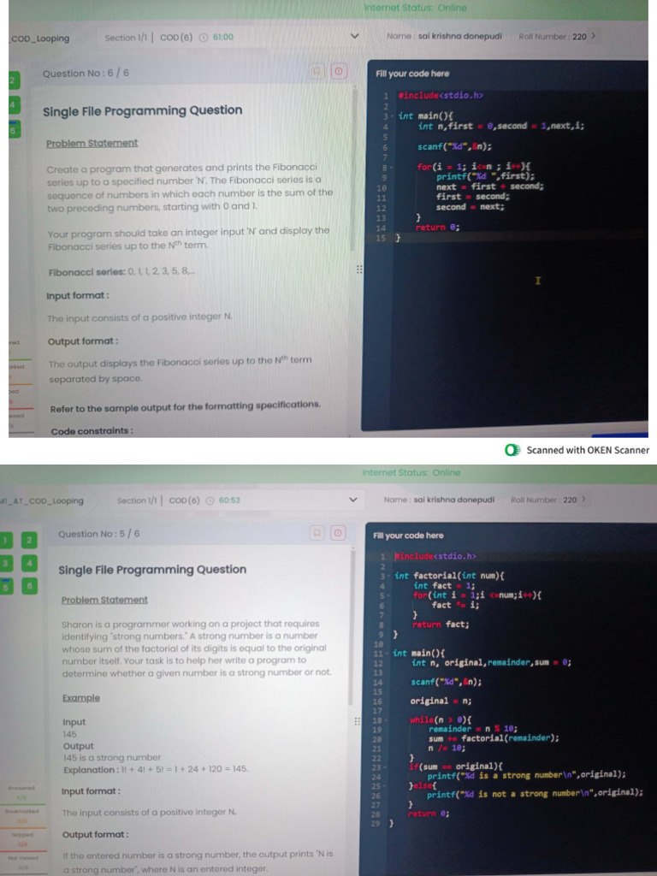Click 'original = n;' code line

pyautogui.click(x=441, y=701)
